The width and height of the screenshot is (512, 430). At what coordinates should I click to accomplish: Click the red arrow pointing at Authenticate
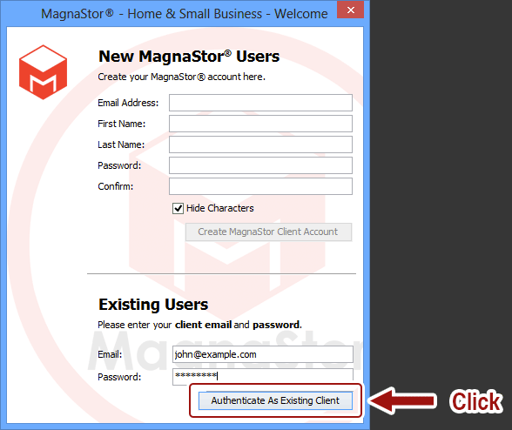(x=402, y=400)
